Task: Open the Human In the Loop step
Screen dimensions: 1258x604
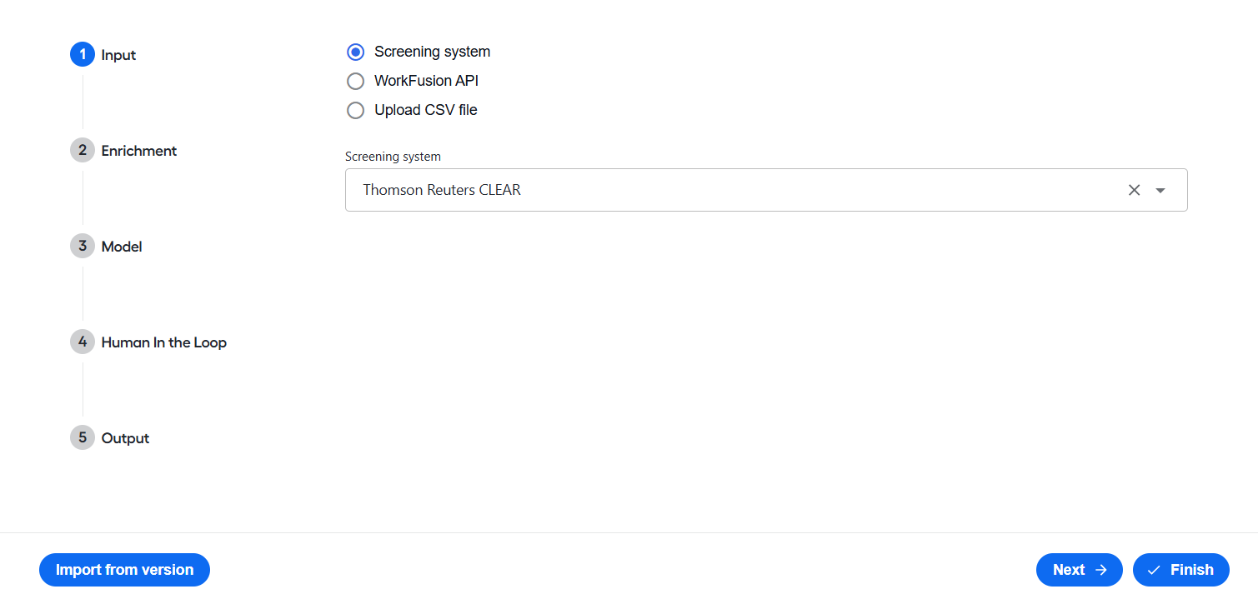Action: click(x=164, y=342)
